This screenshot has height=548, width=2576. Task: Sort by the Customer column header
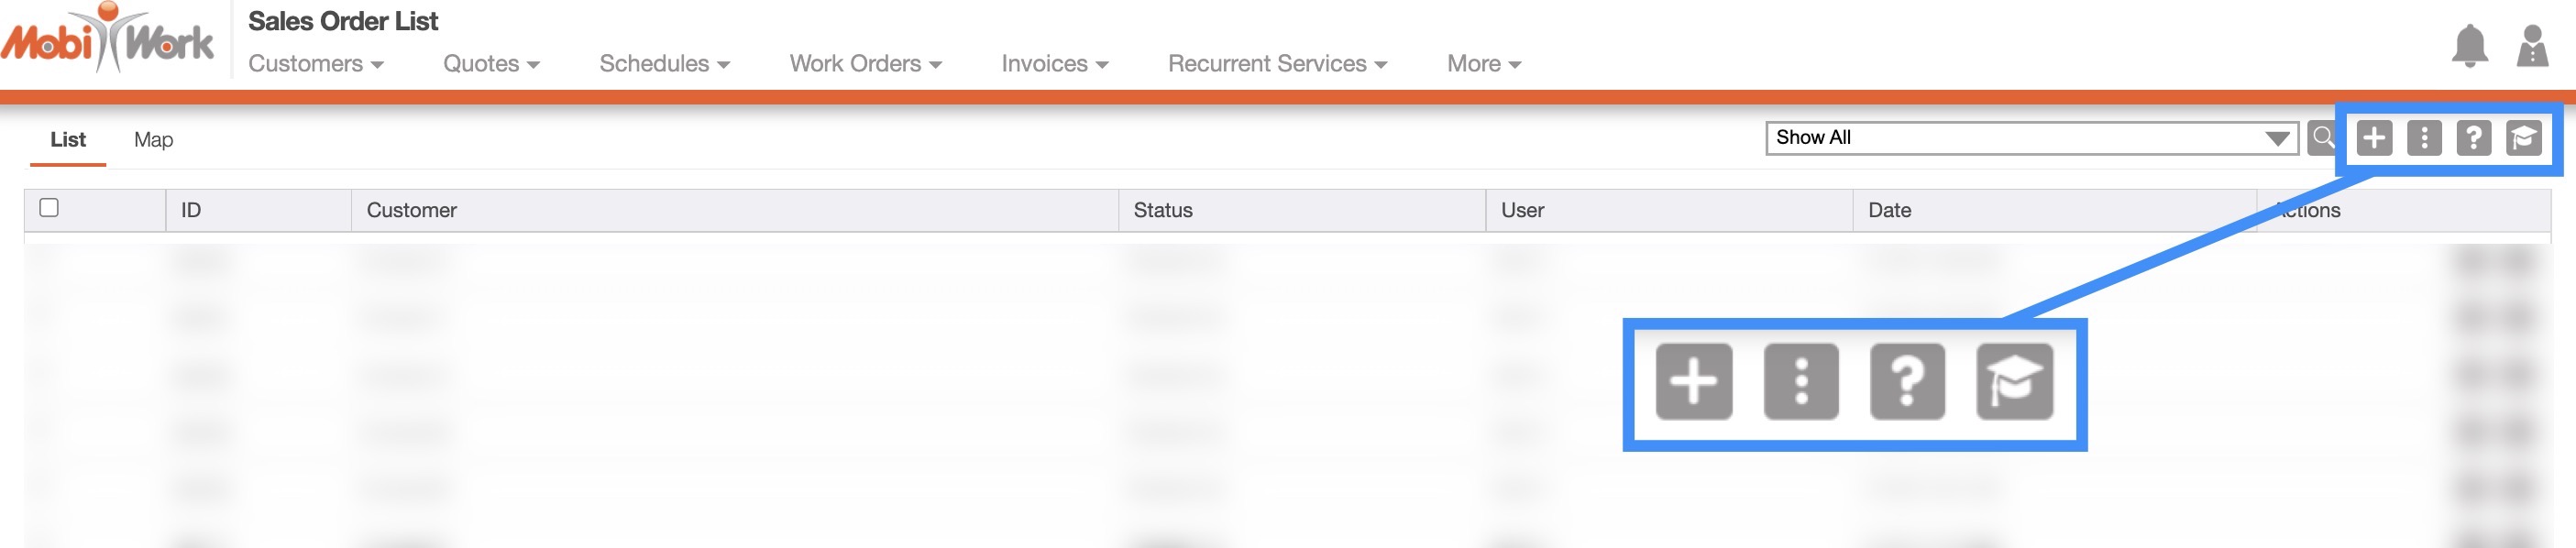[x=411, y=210]
